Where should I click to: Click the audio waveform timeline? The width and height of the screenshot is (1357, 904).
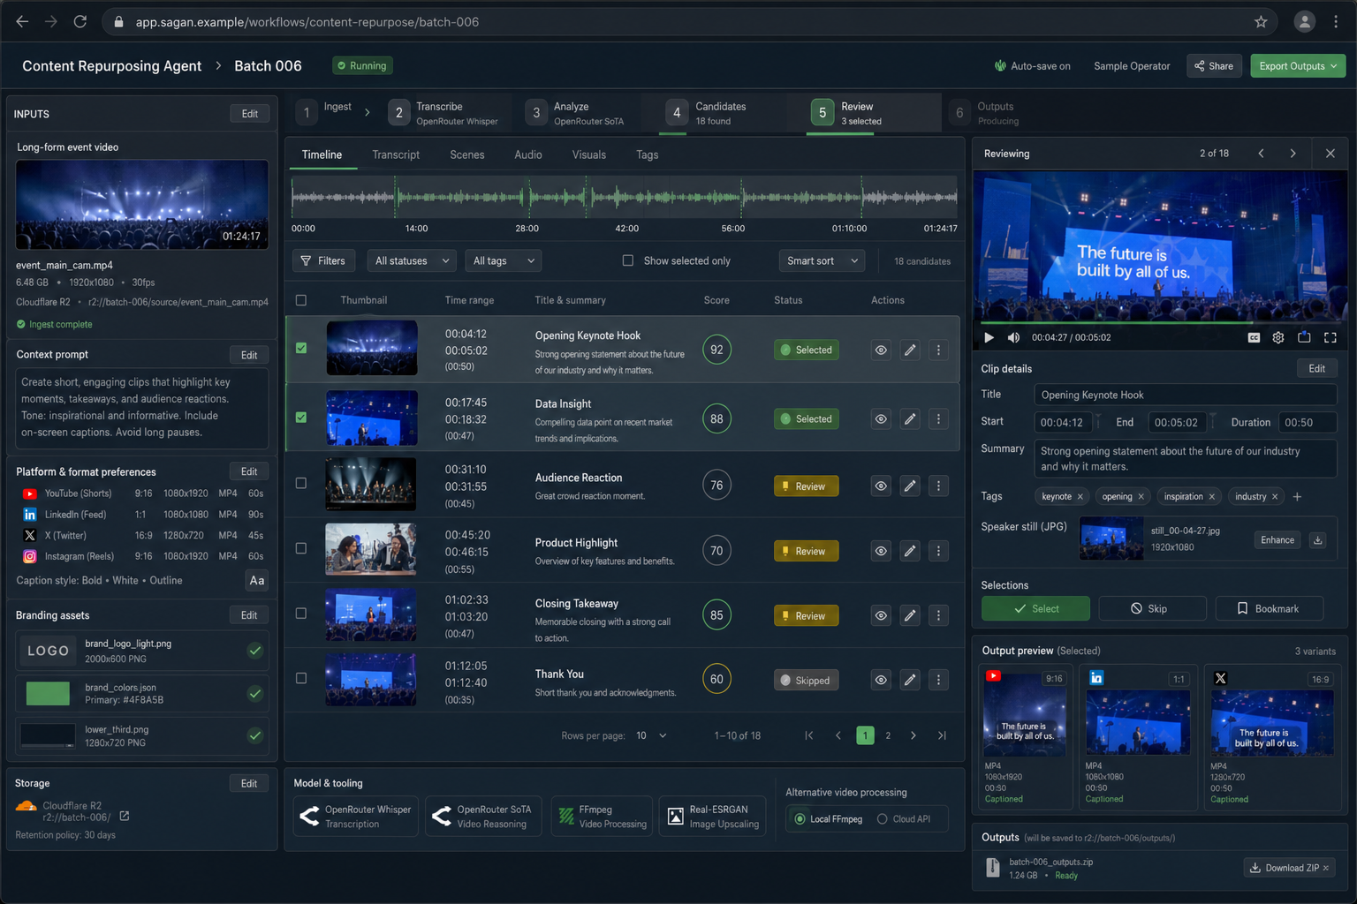click(625, 197)
